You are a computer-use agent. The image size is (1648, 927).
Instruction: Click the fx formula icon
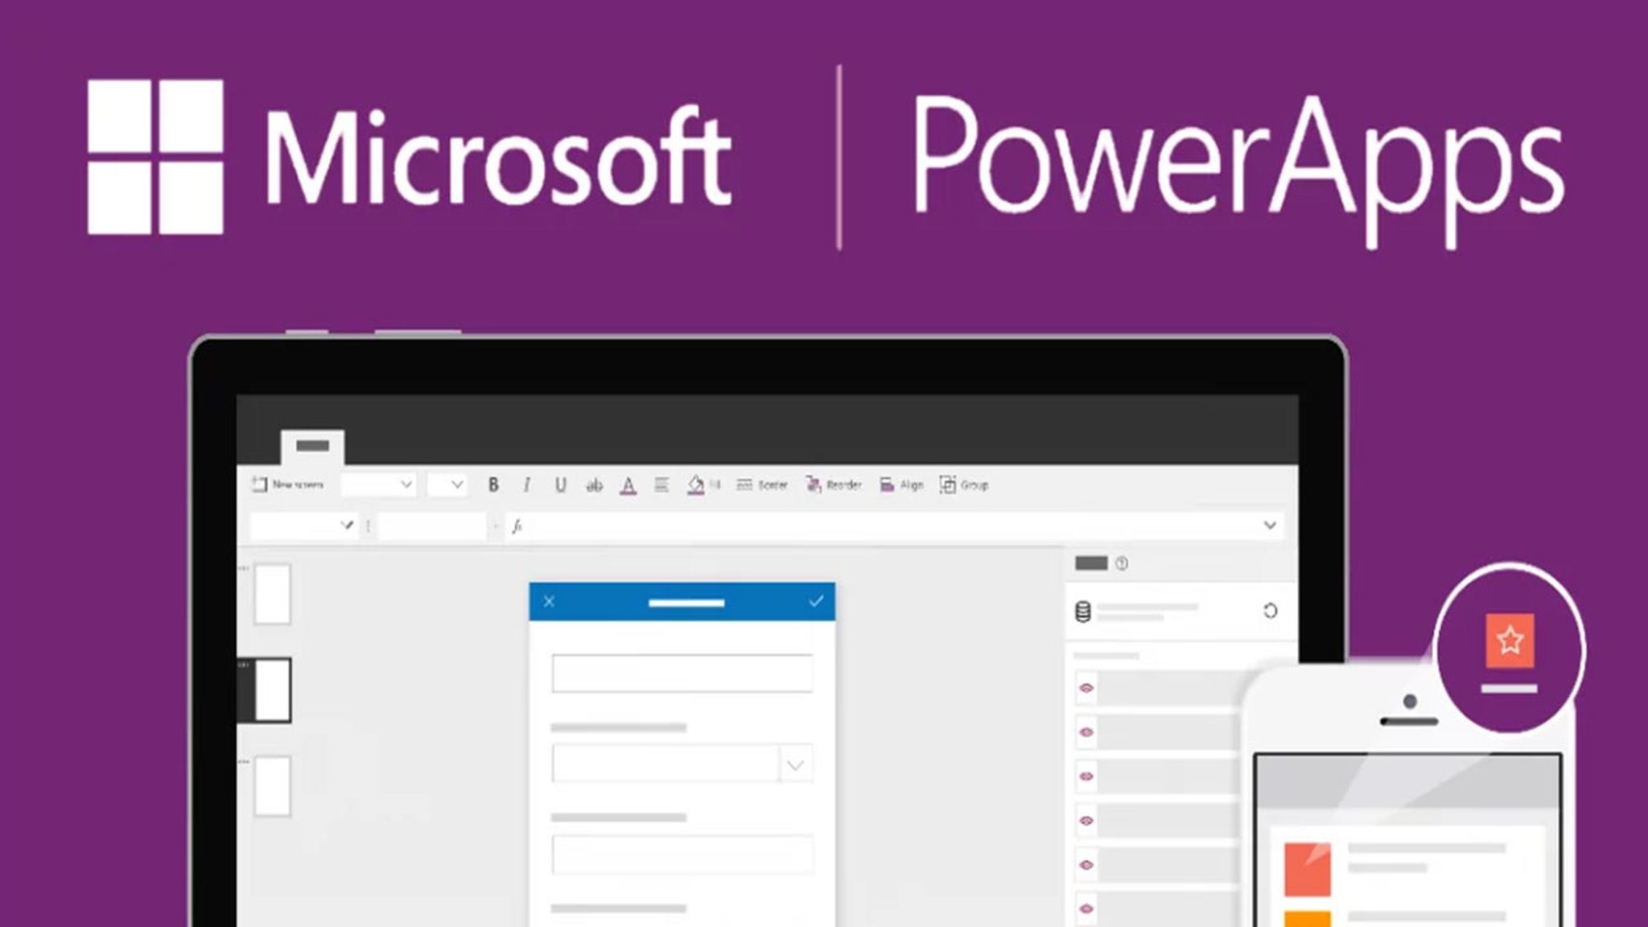coord(519,525)
